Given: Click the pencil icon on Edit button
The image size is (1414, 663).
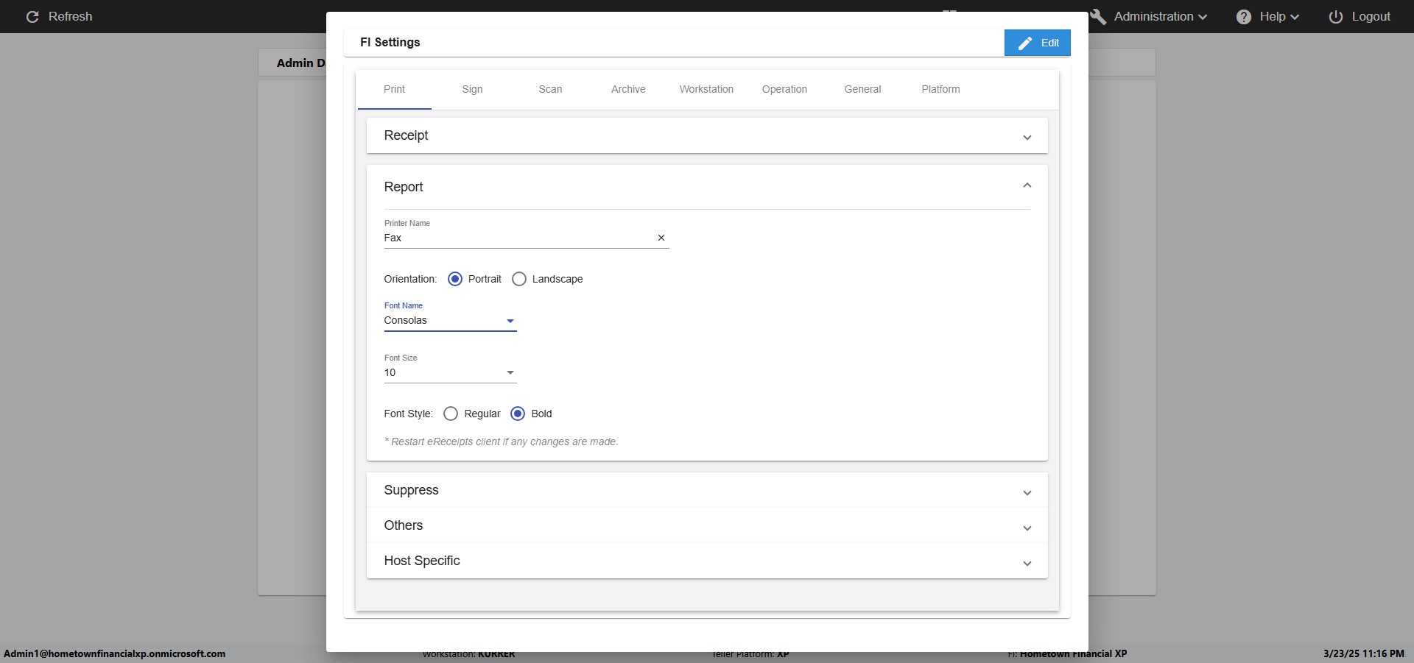Looking at the screenshot, I should pyautogui.click(x=1024, y=43).
